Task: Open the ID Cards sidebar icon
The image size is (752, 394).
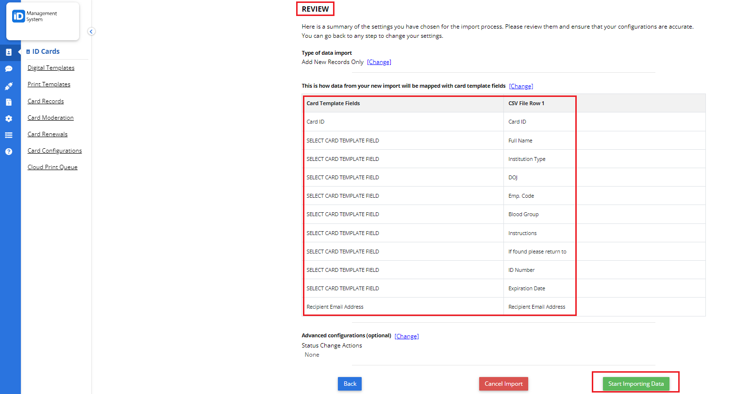Action: pyautogui.click(x=9, y=52)
